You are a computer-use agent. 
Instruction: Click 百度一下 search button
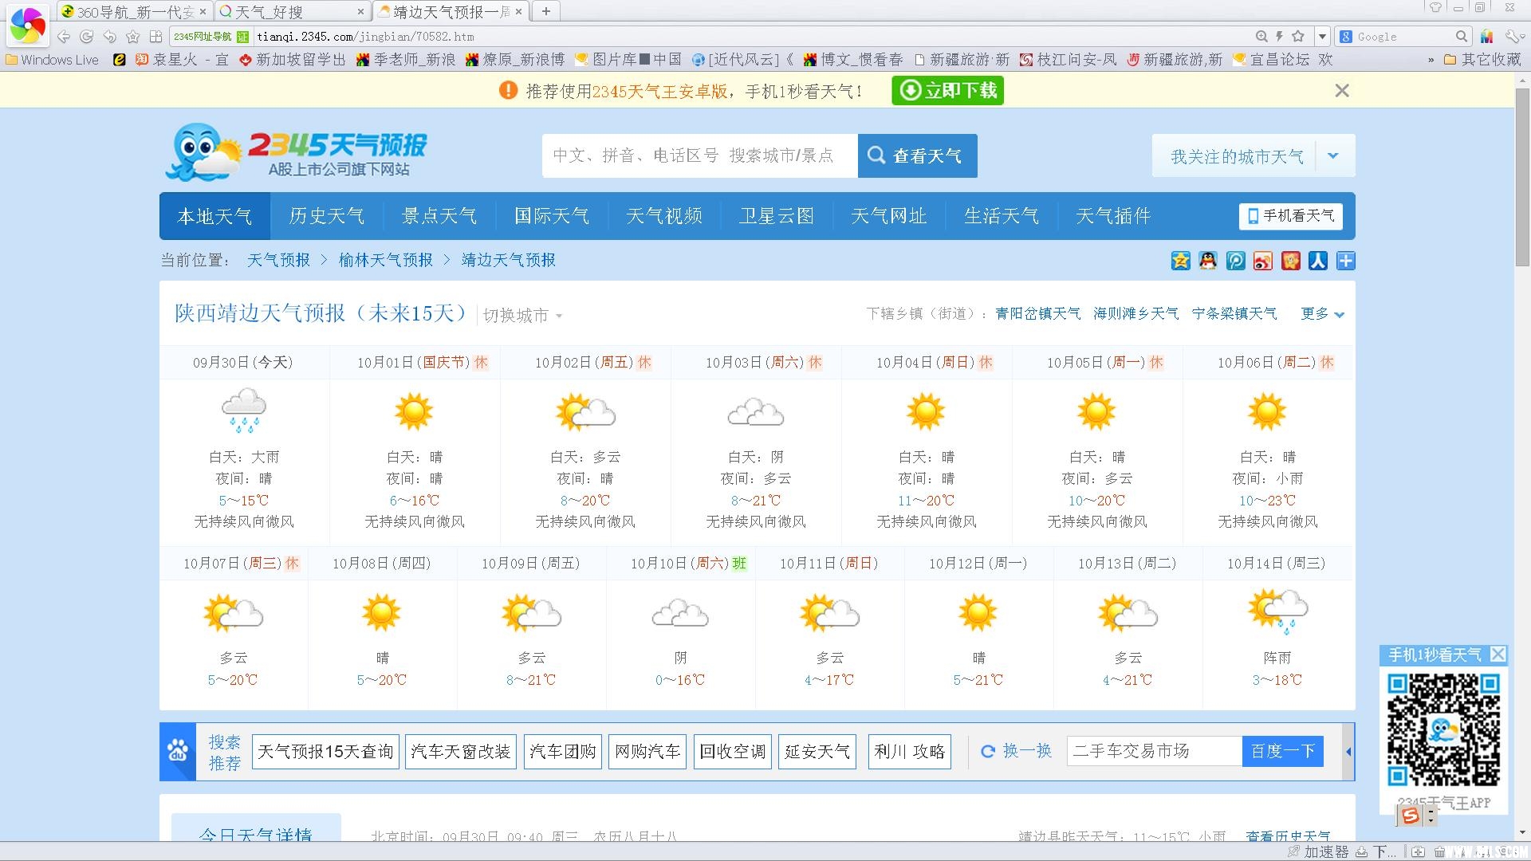click(1282, 751)
